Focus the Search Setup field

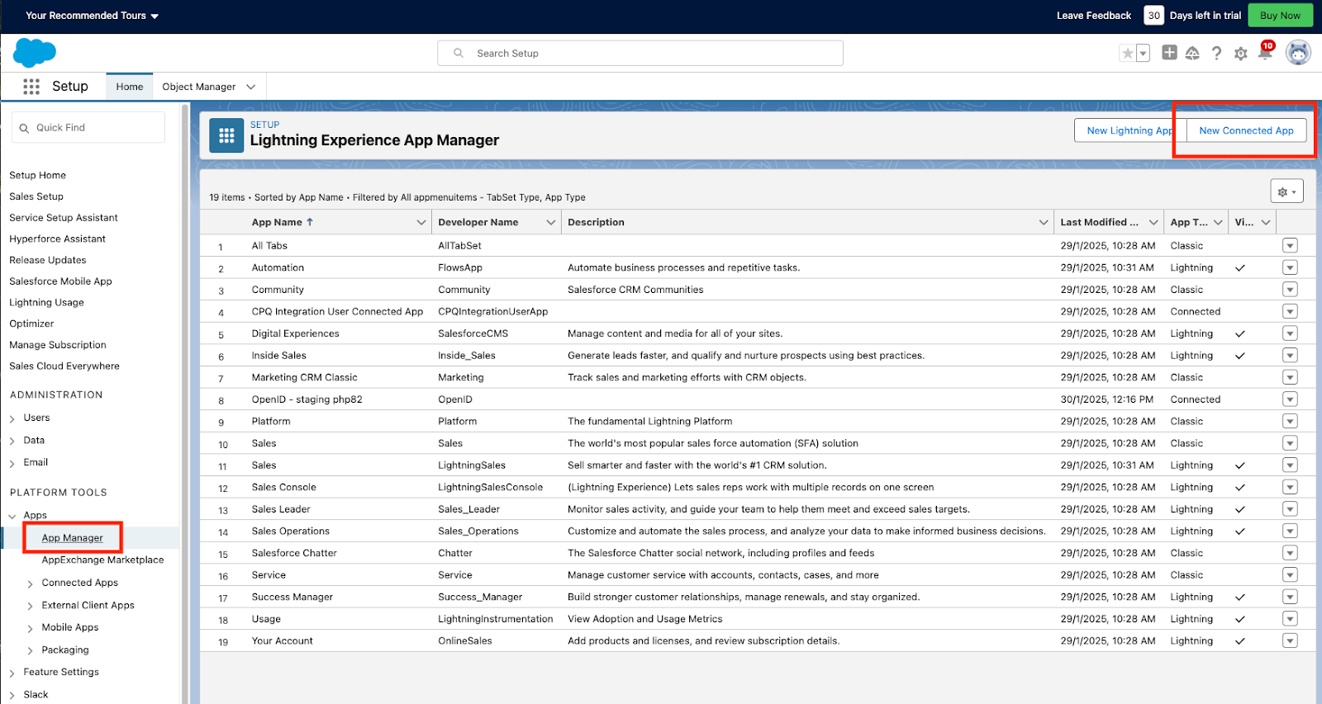(640, 53)
